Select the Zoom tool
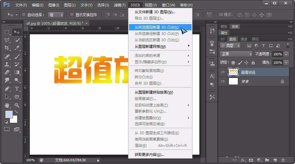Image resolution: width=295 pixels, height=164 pixels. pyautogui.click(x=17, y=105)
